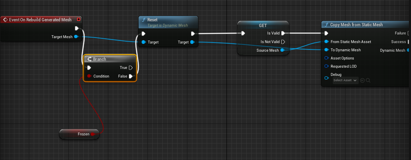Select the Branch node header
The height and width of the screenshot is (160, 411).
click(110, 59)
